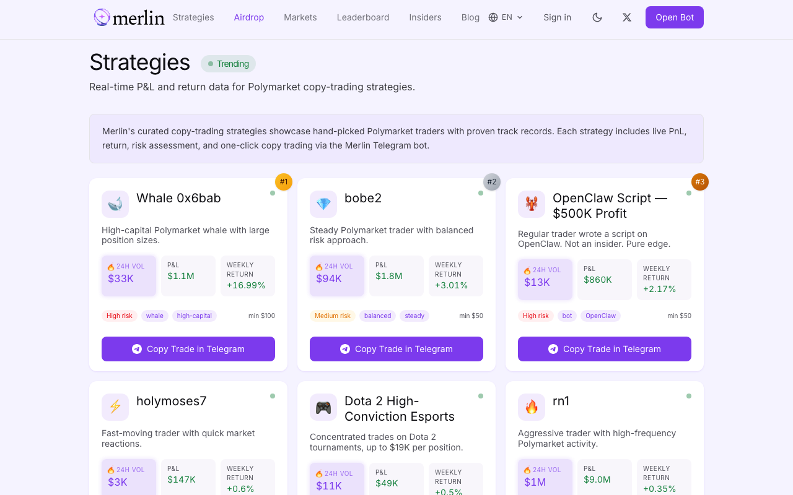Click the holymoses7 24H VOL $3K tile
The image size is (793, 495).
129,478
